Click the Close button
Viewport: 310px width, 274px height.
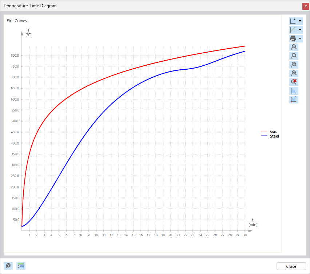tap(291, 266)
